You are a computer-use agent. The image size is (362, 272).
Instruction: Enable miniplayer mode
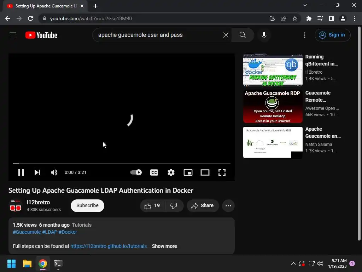[188, 172]
